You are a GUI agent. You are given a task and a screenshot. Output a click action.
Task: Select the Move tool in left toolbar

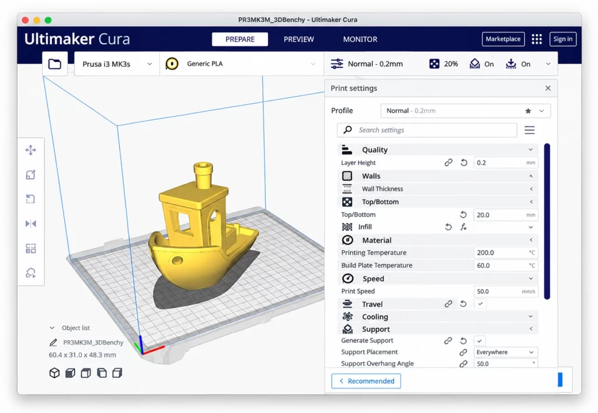tap(31, 150)
